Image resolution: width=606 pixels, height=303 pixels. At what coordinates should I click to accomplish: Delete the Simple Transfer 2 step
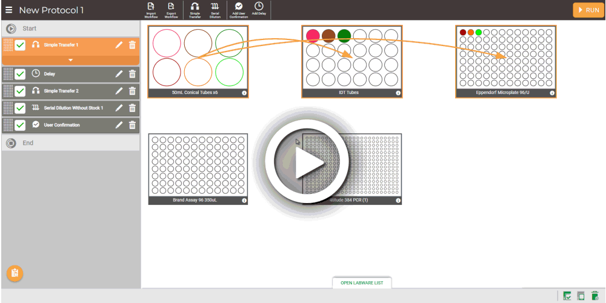click(132, 91)
